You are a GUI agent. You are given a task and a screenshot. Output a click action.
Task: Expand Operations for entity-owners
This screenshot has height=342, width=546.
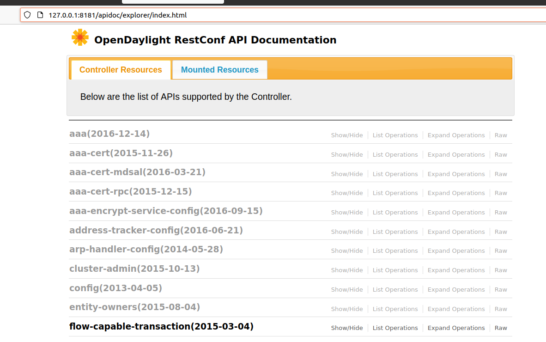[x=456, y=309]
